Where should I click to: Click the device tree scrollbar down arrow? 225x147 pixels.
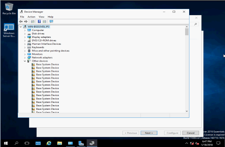187,111
